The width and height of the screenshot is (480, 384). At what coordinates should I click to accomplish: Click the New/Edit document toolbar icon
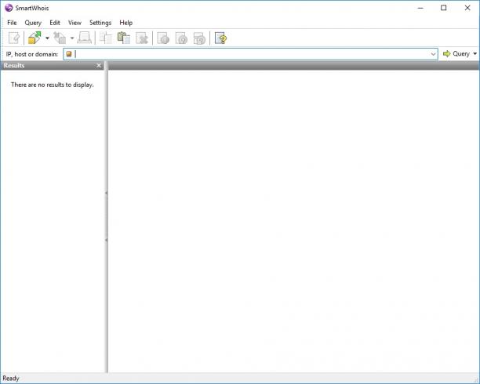pos(14,38)
